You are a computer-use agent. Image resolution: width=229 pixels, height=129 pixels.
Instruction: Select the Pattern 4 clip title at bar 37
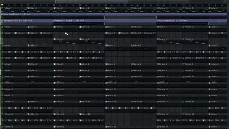click(x=85, y=39)
